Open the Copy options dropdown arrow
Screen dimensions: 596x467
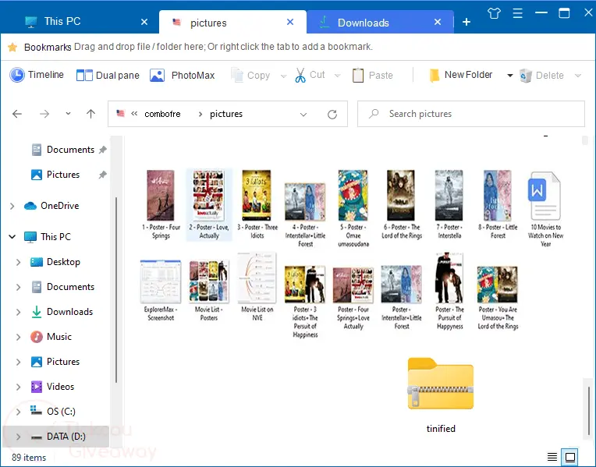pyautogui.click(x=283, y=76)
